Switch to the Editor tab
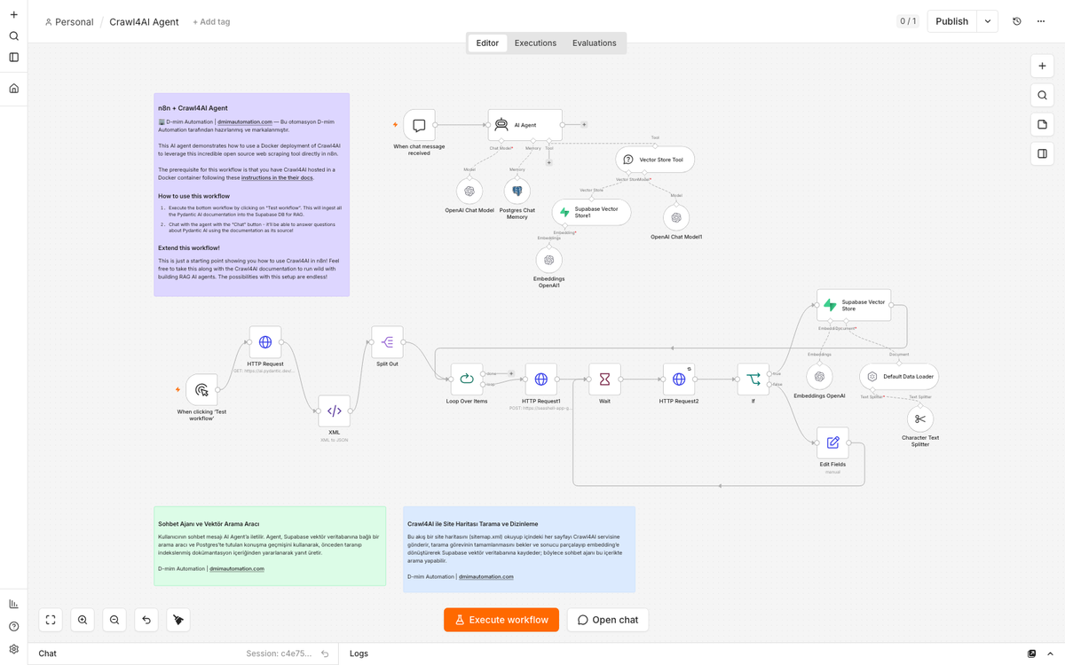This screenshot has width=1065, height=665. (487, 43)
